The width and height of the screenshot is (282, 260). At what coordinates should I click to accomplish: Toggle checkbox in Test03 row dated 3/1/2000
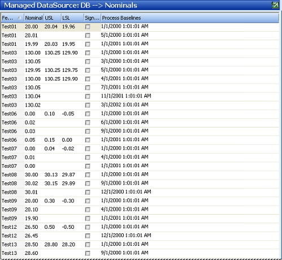tap(88, 61)
